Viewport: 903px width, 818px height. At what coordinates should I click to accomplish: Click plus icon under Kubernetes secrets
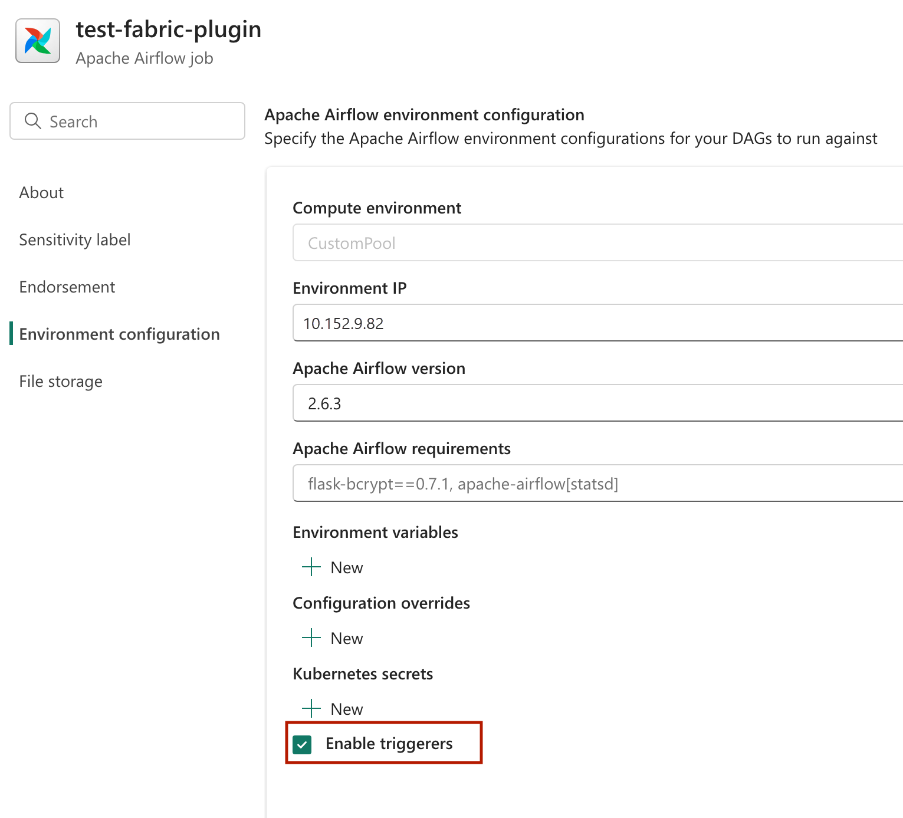pyautogui.click(x=311, y=709)
